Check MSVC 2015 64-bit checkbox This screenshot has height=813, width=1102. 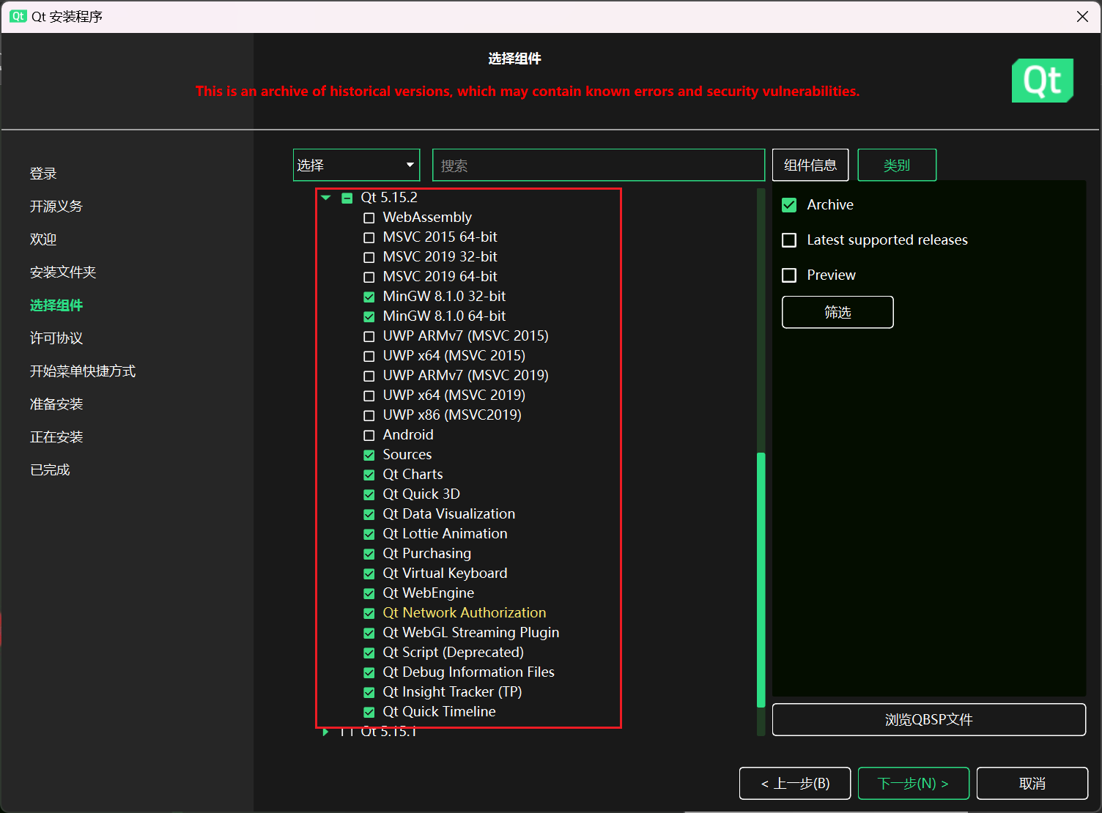[369, 237]
